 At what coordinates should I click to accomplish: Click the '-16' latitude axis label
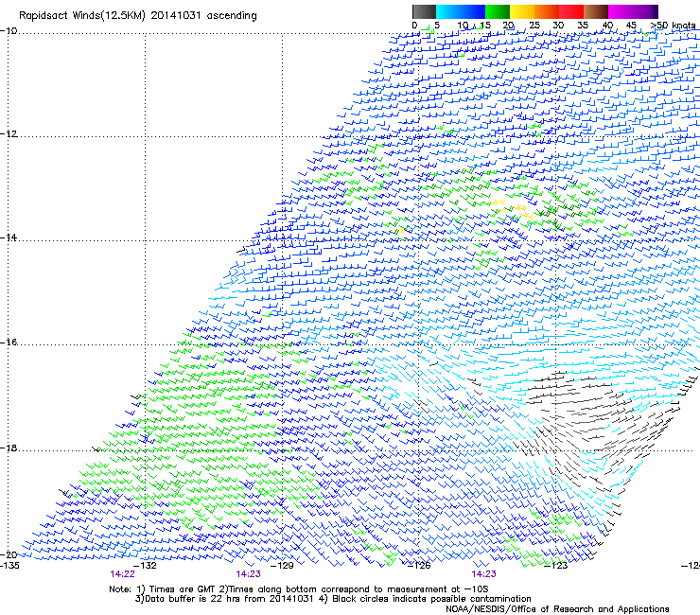(x=8, y=343)
